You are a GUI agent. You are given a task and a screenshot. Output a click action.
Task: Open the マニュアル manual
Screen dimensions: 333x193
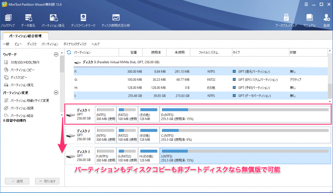pyautogui.click(x=309, y=20)
